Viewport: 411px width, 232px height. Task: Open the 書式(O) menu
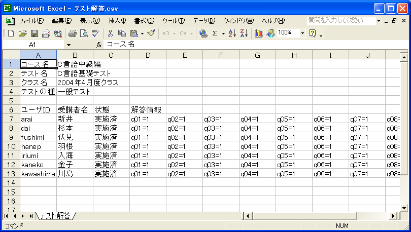click(x=144, y=21)
